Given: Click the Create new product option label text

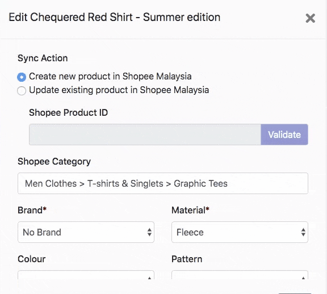Looking at the screenshot, I should coord(110,76).
